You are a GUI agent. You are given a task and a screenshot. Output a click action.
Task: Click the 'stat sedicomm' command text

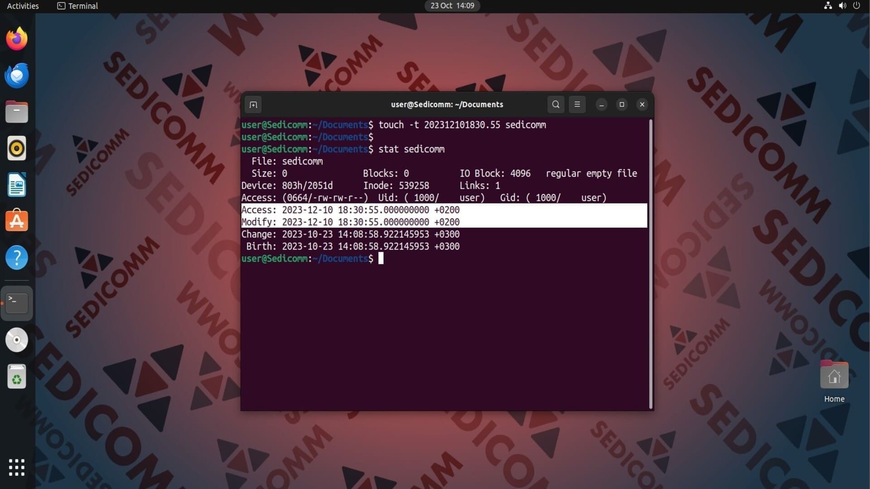pyautogui.click(x=411, y=149)
